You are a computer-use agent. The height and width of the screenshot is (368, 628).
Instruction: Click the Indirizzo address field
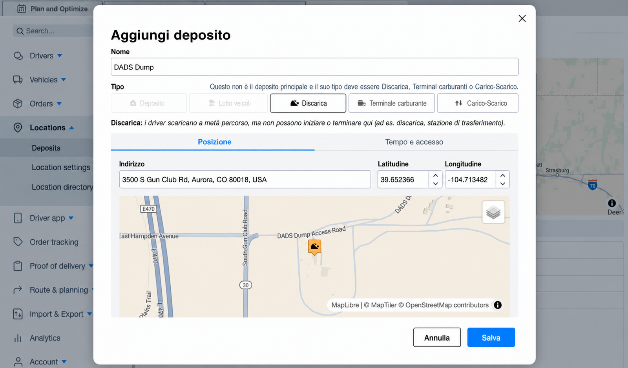[245, 179]
